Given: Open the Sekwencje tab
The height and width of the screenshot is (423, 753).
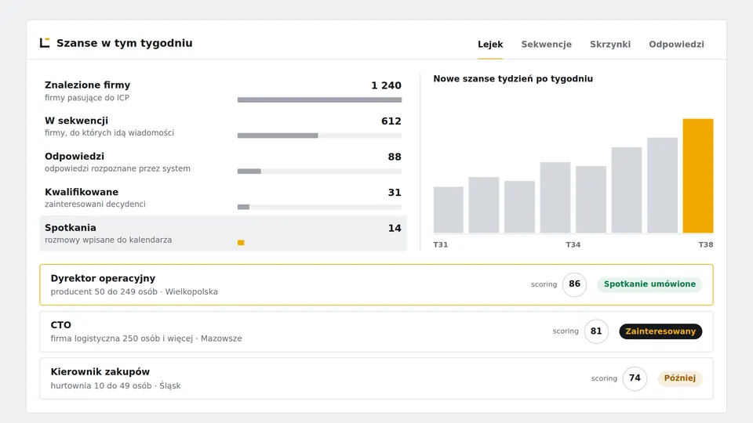Looking at the screenshot, I should coord(547,44).
